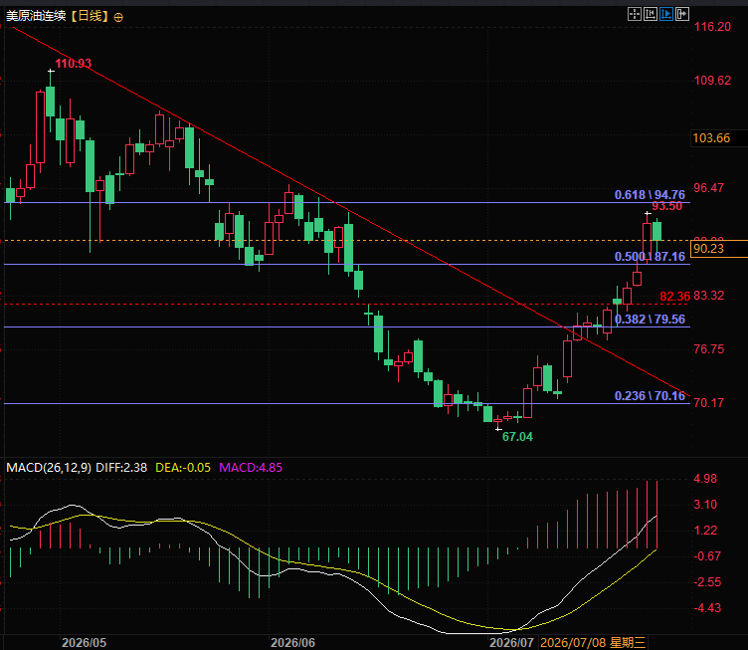Click the red 82.36 price line label
This screenshot has width=748, height=650.
(x=674, y=297)
